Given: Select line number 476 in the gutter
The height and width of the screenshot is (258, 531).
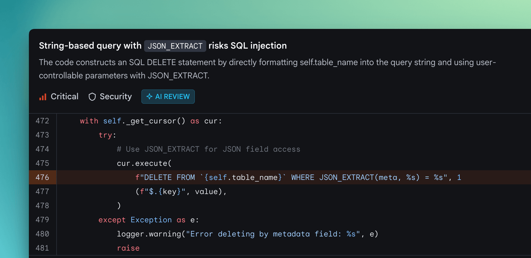Looking at the screenshot, I should pos(43,178).
